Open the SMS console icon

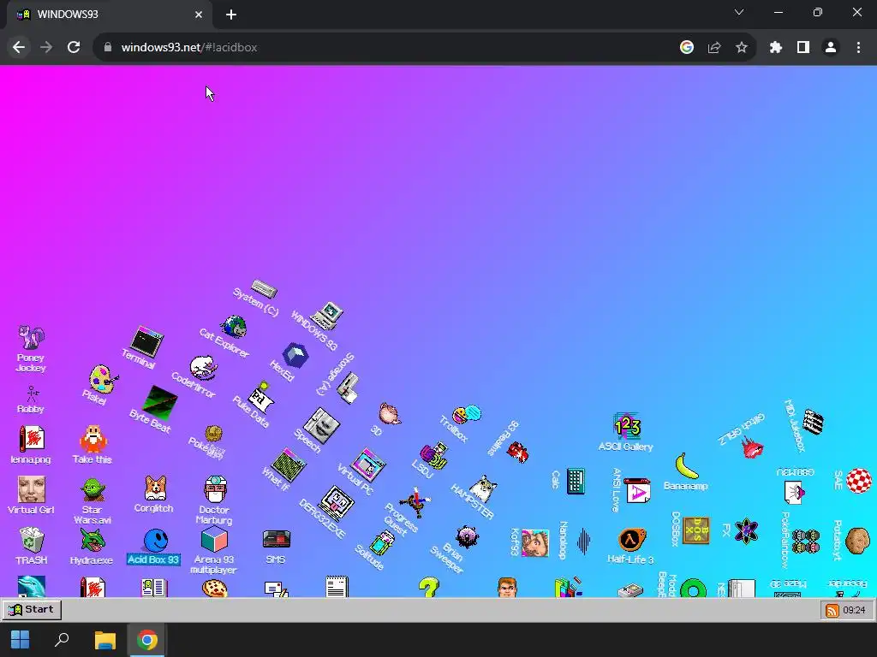277,540
